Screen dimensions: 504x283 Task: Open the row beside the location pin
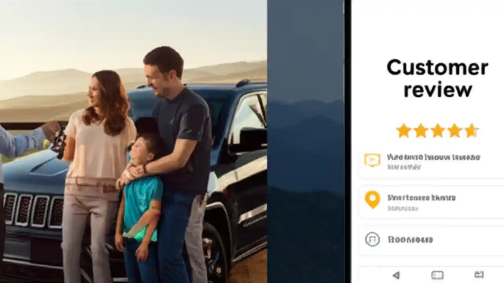point(431,202)
